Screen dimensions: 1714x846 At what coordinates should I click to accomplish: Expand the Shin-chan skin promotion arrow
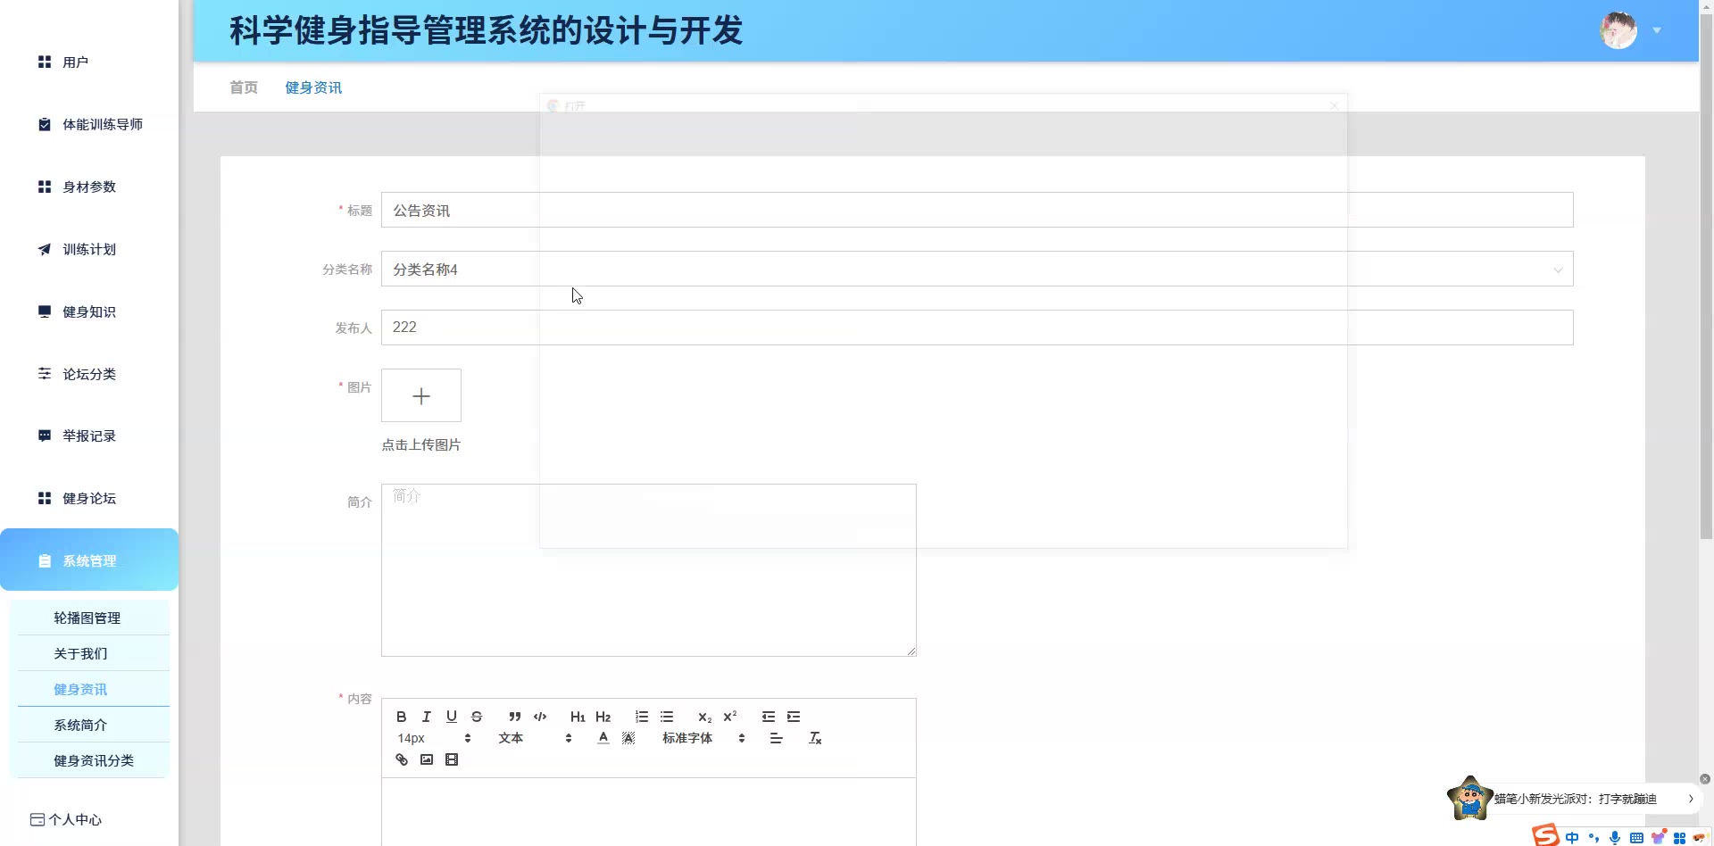(x=1691, y=799)
